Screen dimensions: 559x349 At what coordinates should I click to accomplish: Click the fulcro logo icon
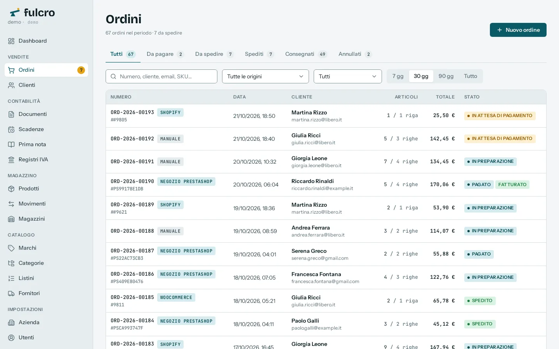tap(15, 12)
